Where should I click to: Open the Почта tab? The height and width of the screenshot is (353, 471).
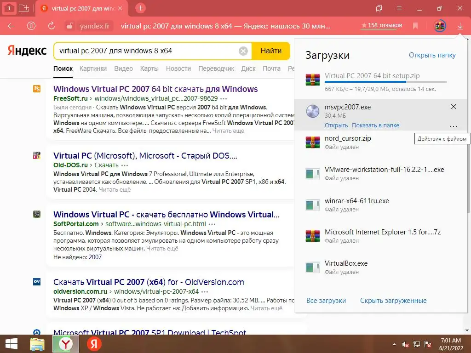[x=271, y=68]
